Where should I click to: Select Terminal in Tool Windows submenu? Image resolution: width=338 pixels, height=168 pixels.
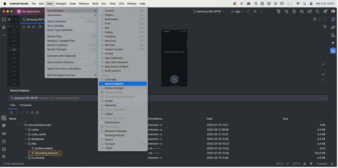pyautogui.click(x=123, y=144)
